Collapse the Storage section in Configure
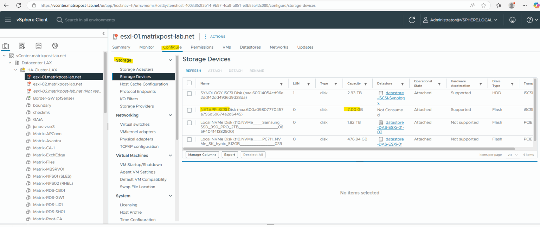Viewport: 540px width, 227px height. coord(170,60)
